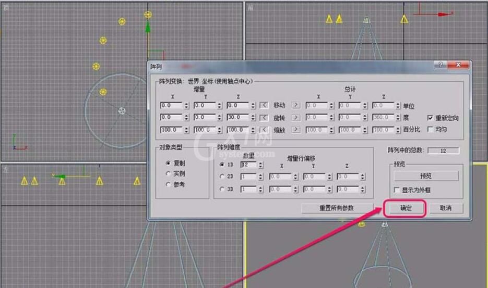Click the spinner beside rotate Z 30.0 field
Screen dimensions: 488x288
[253, 117]
